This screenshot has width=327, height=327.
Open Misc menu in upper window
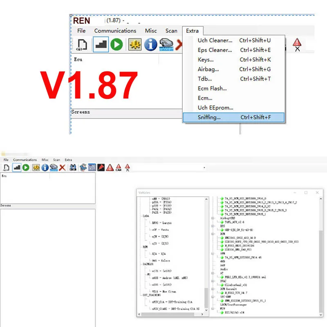click(x=151, y=31)
